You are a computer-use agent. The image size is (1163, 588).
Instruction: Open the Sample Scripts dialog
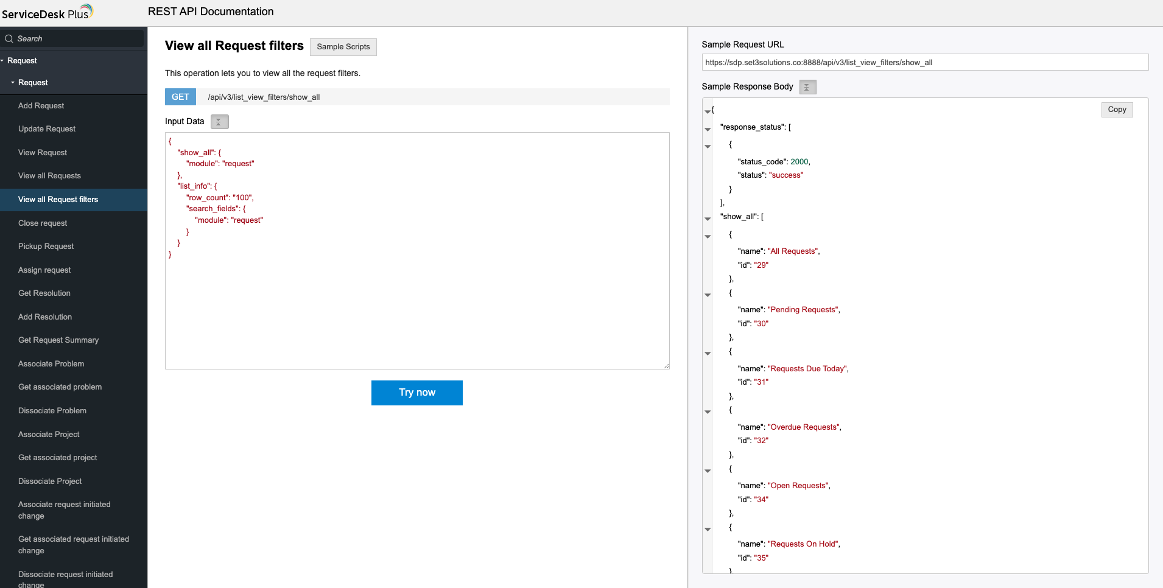click(x=343, y=47)
